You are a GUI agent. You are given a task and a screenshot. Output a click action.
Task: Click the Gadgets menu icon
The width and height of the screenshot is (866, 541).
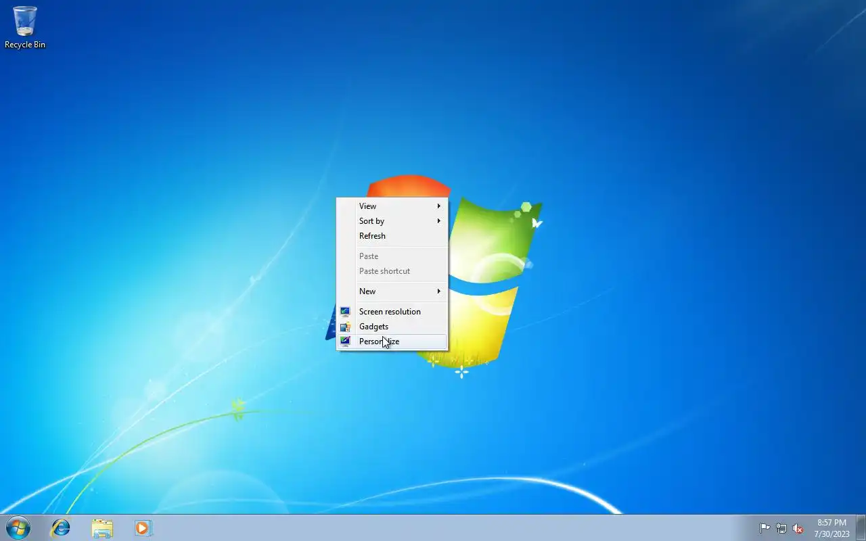[345, 327]
